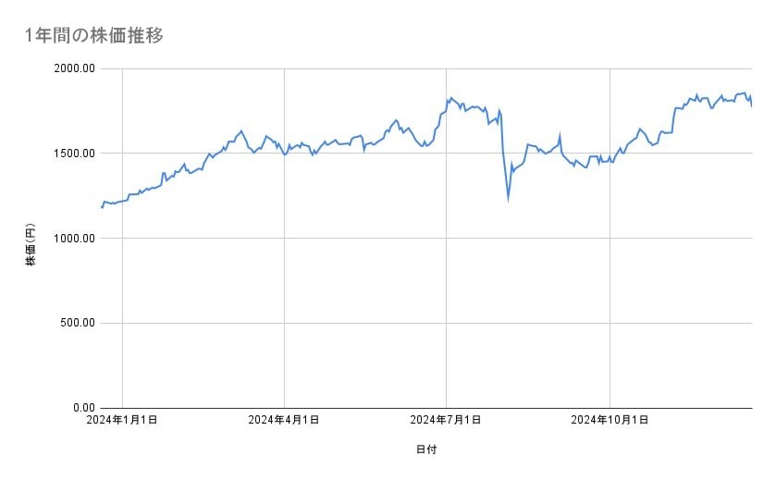Viewport: 776px width, 480px height.
Task: Click the blue line where it crosses the April 1 gridline
Action: click(284, 154)
